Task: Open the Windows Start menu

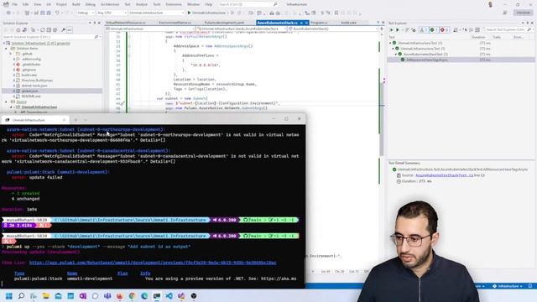Action: point(9,296)
